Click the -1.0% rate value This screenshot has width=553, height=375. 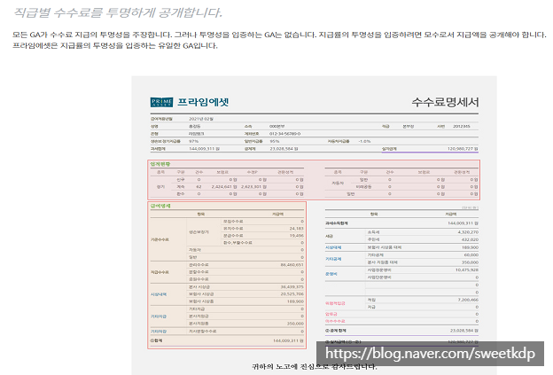tap(364, 142)
